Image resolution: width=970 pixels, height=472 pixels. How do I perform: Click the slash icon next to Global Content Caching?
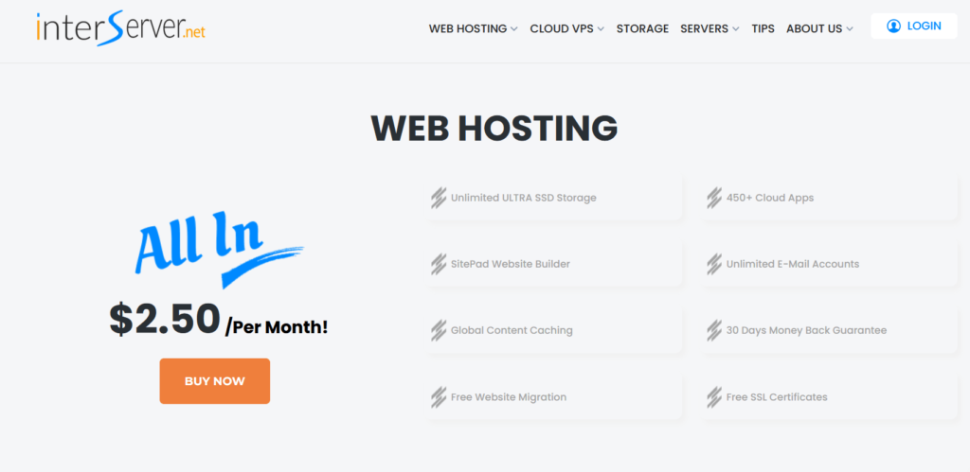pos(439,331)
